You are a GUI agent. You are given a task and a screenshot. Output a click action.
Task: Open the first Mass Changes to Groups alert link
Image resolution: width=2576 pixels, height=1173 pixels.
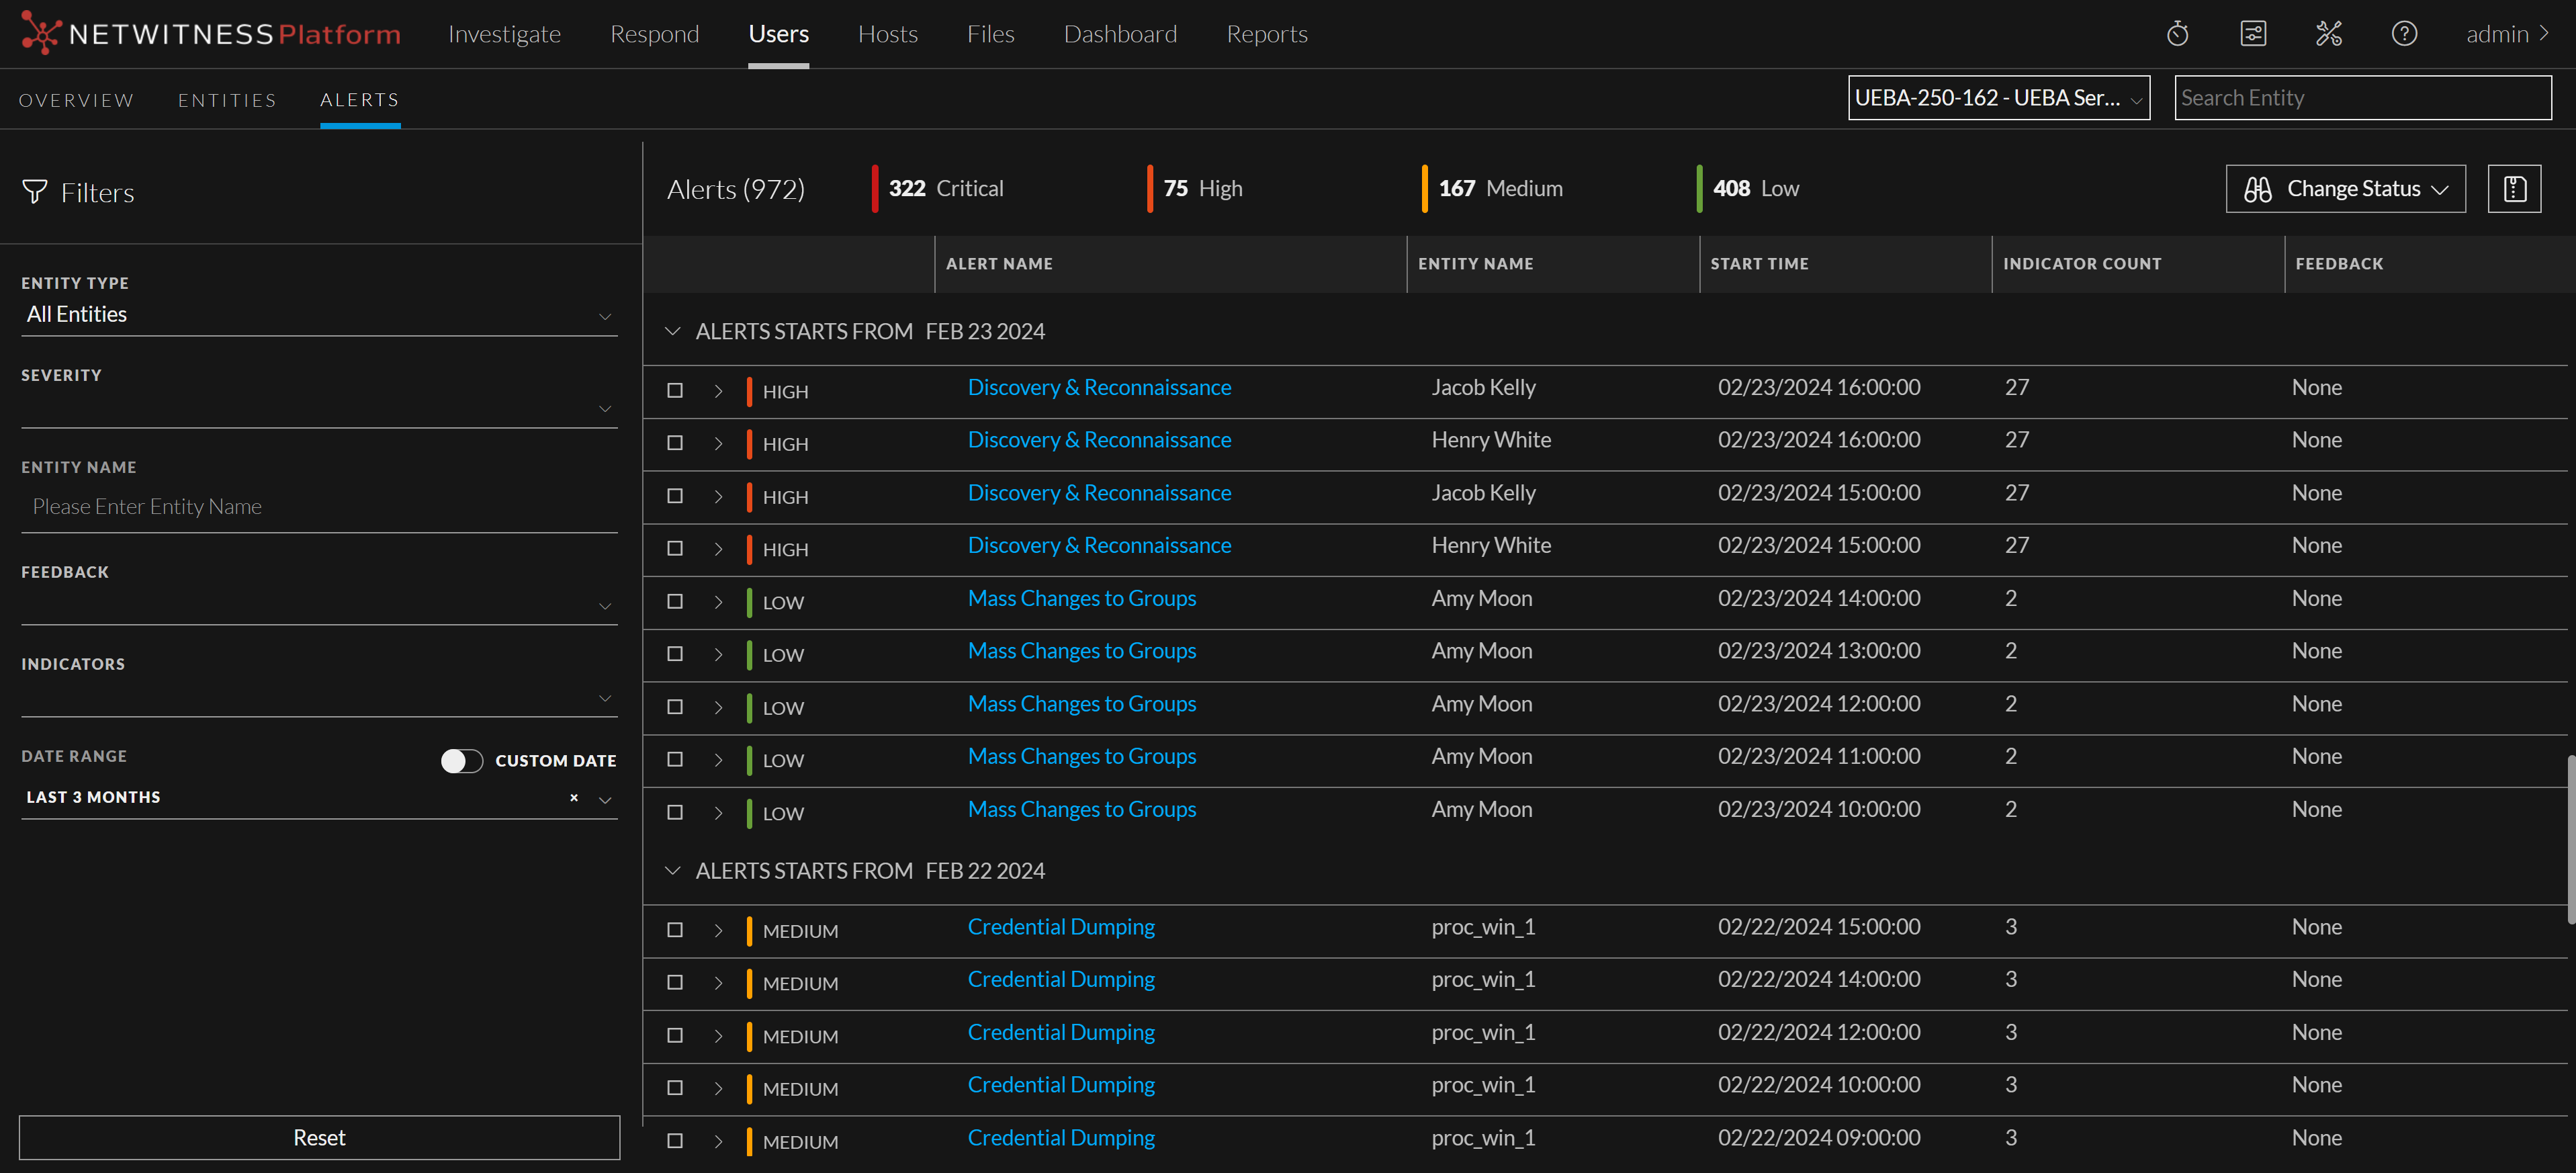[1081, 598]
